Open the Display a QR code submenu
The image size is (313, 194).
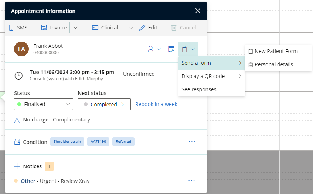click(212, 76)
